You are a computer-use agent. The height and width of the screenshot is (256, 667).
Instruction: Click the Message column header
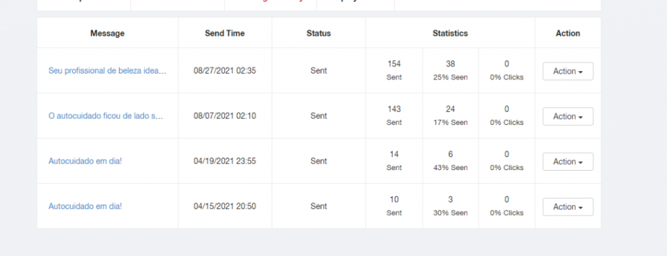click(x=107, y=33)
